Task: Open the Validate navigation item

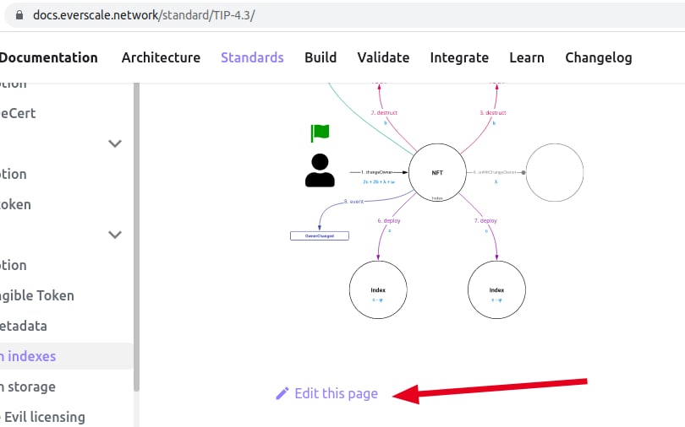Action: tap(383, 57)
